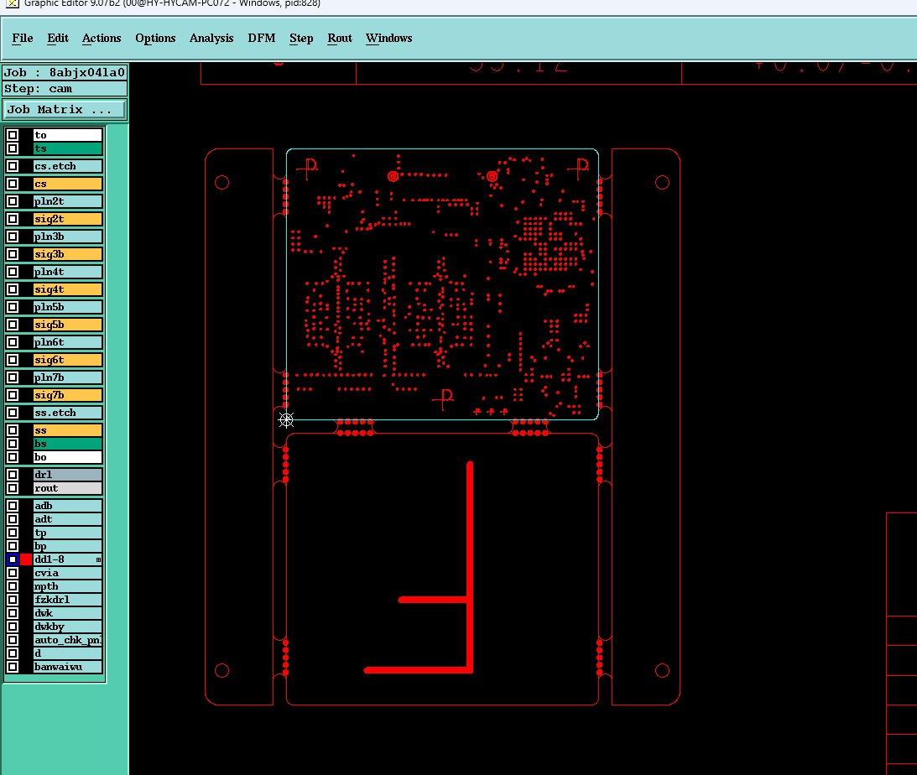
Task: Open the Actions menu
Action: pos(102,38)
